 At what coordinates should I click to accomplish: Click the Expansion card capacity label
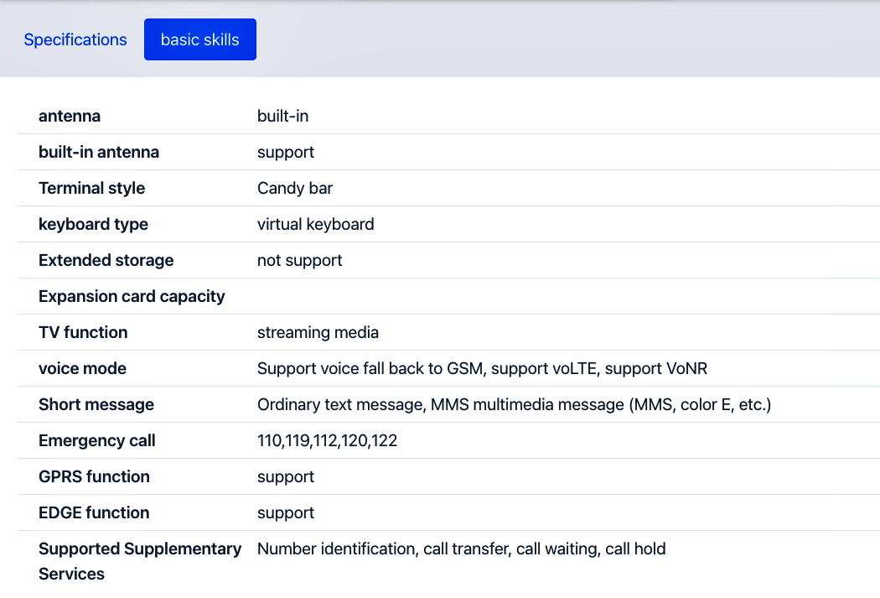[x=132, y=296]
